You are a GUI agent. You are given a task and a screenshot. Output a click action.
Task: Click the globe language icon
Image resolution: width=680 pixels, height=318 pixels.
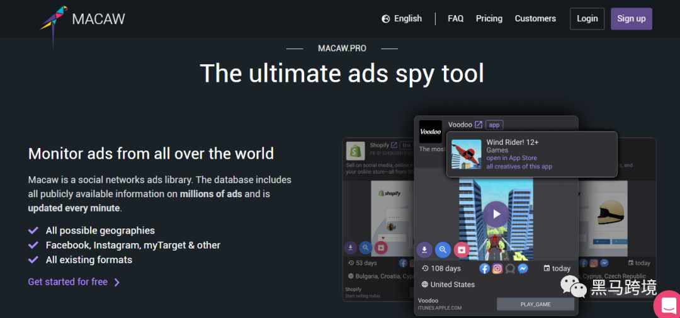click(385, 19)
